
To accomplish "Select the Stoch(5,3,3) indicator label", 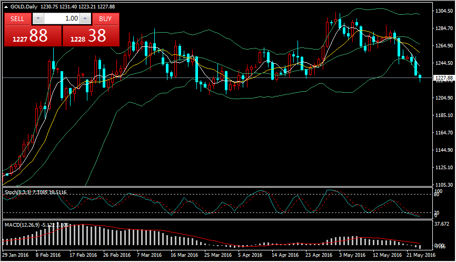I will point(20,192).
